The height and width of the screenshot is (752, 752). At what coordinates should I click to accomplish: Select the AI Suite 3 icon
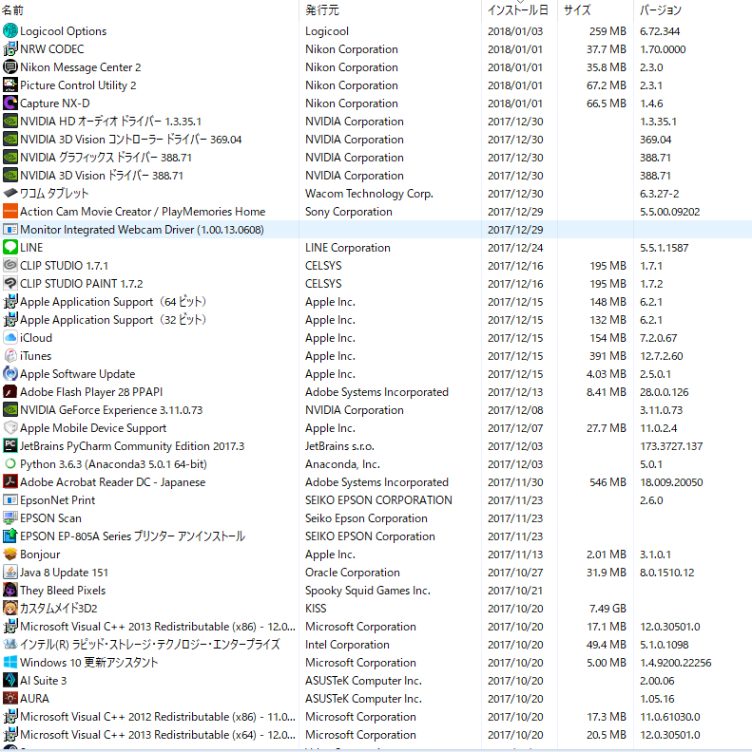pyautogui.click(x=10, y=681)
